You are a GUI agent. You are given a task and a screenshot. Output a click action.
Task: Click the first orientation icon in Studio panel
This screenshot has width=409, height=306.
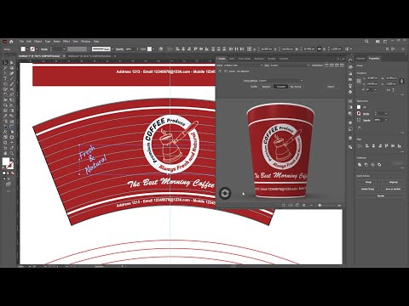pyautogui.click(x=326, y=65)
